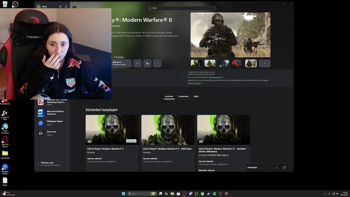Screen dimensions: 350x197
Task: Open Logitech G HUB desktop shortcut
Action: point(5,115)
